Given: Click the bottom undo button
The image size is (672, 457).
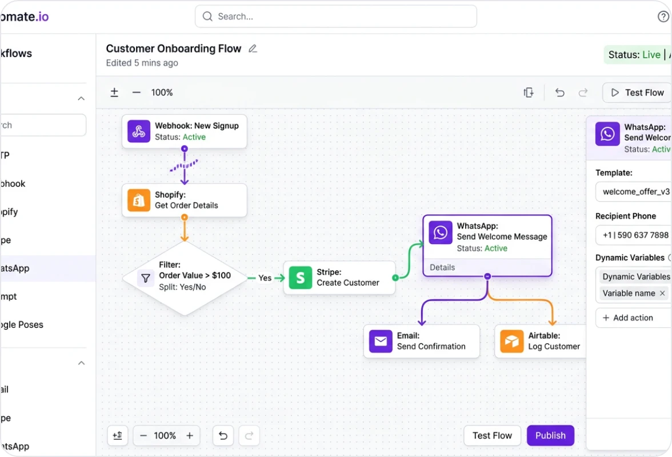Looking at the screenshot, I should (x=223, y=436).
